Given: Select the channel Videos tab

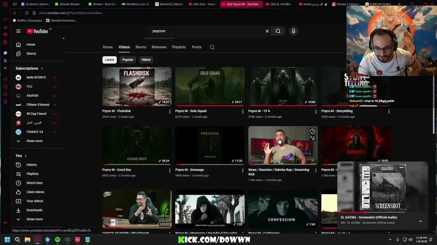Looking at the screenshot, I should 124,47.
